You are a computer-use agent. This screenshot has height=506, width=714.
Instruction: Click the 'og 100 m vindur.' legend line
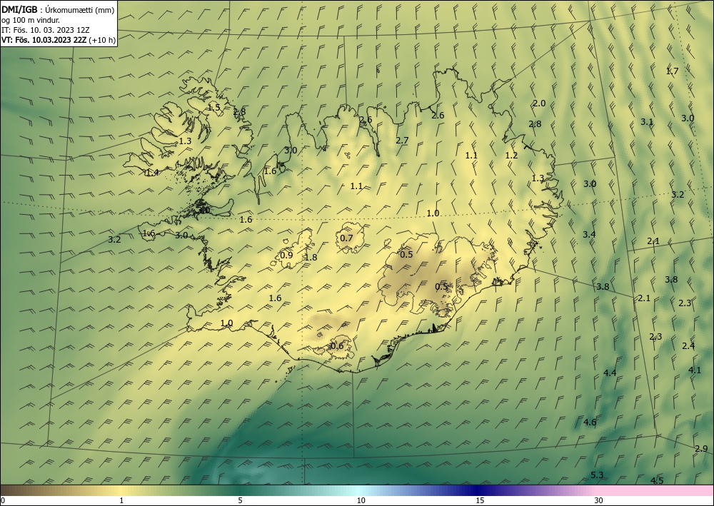[31, 19]
